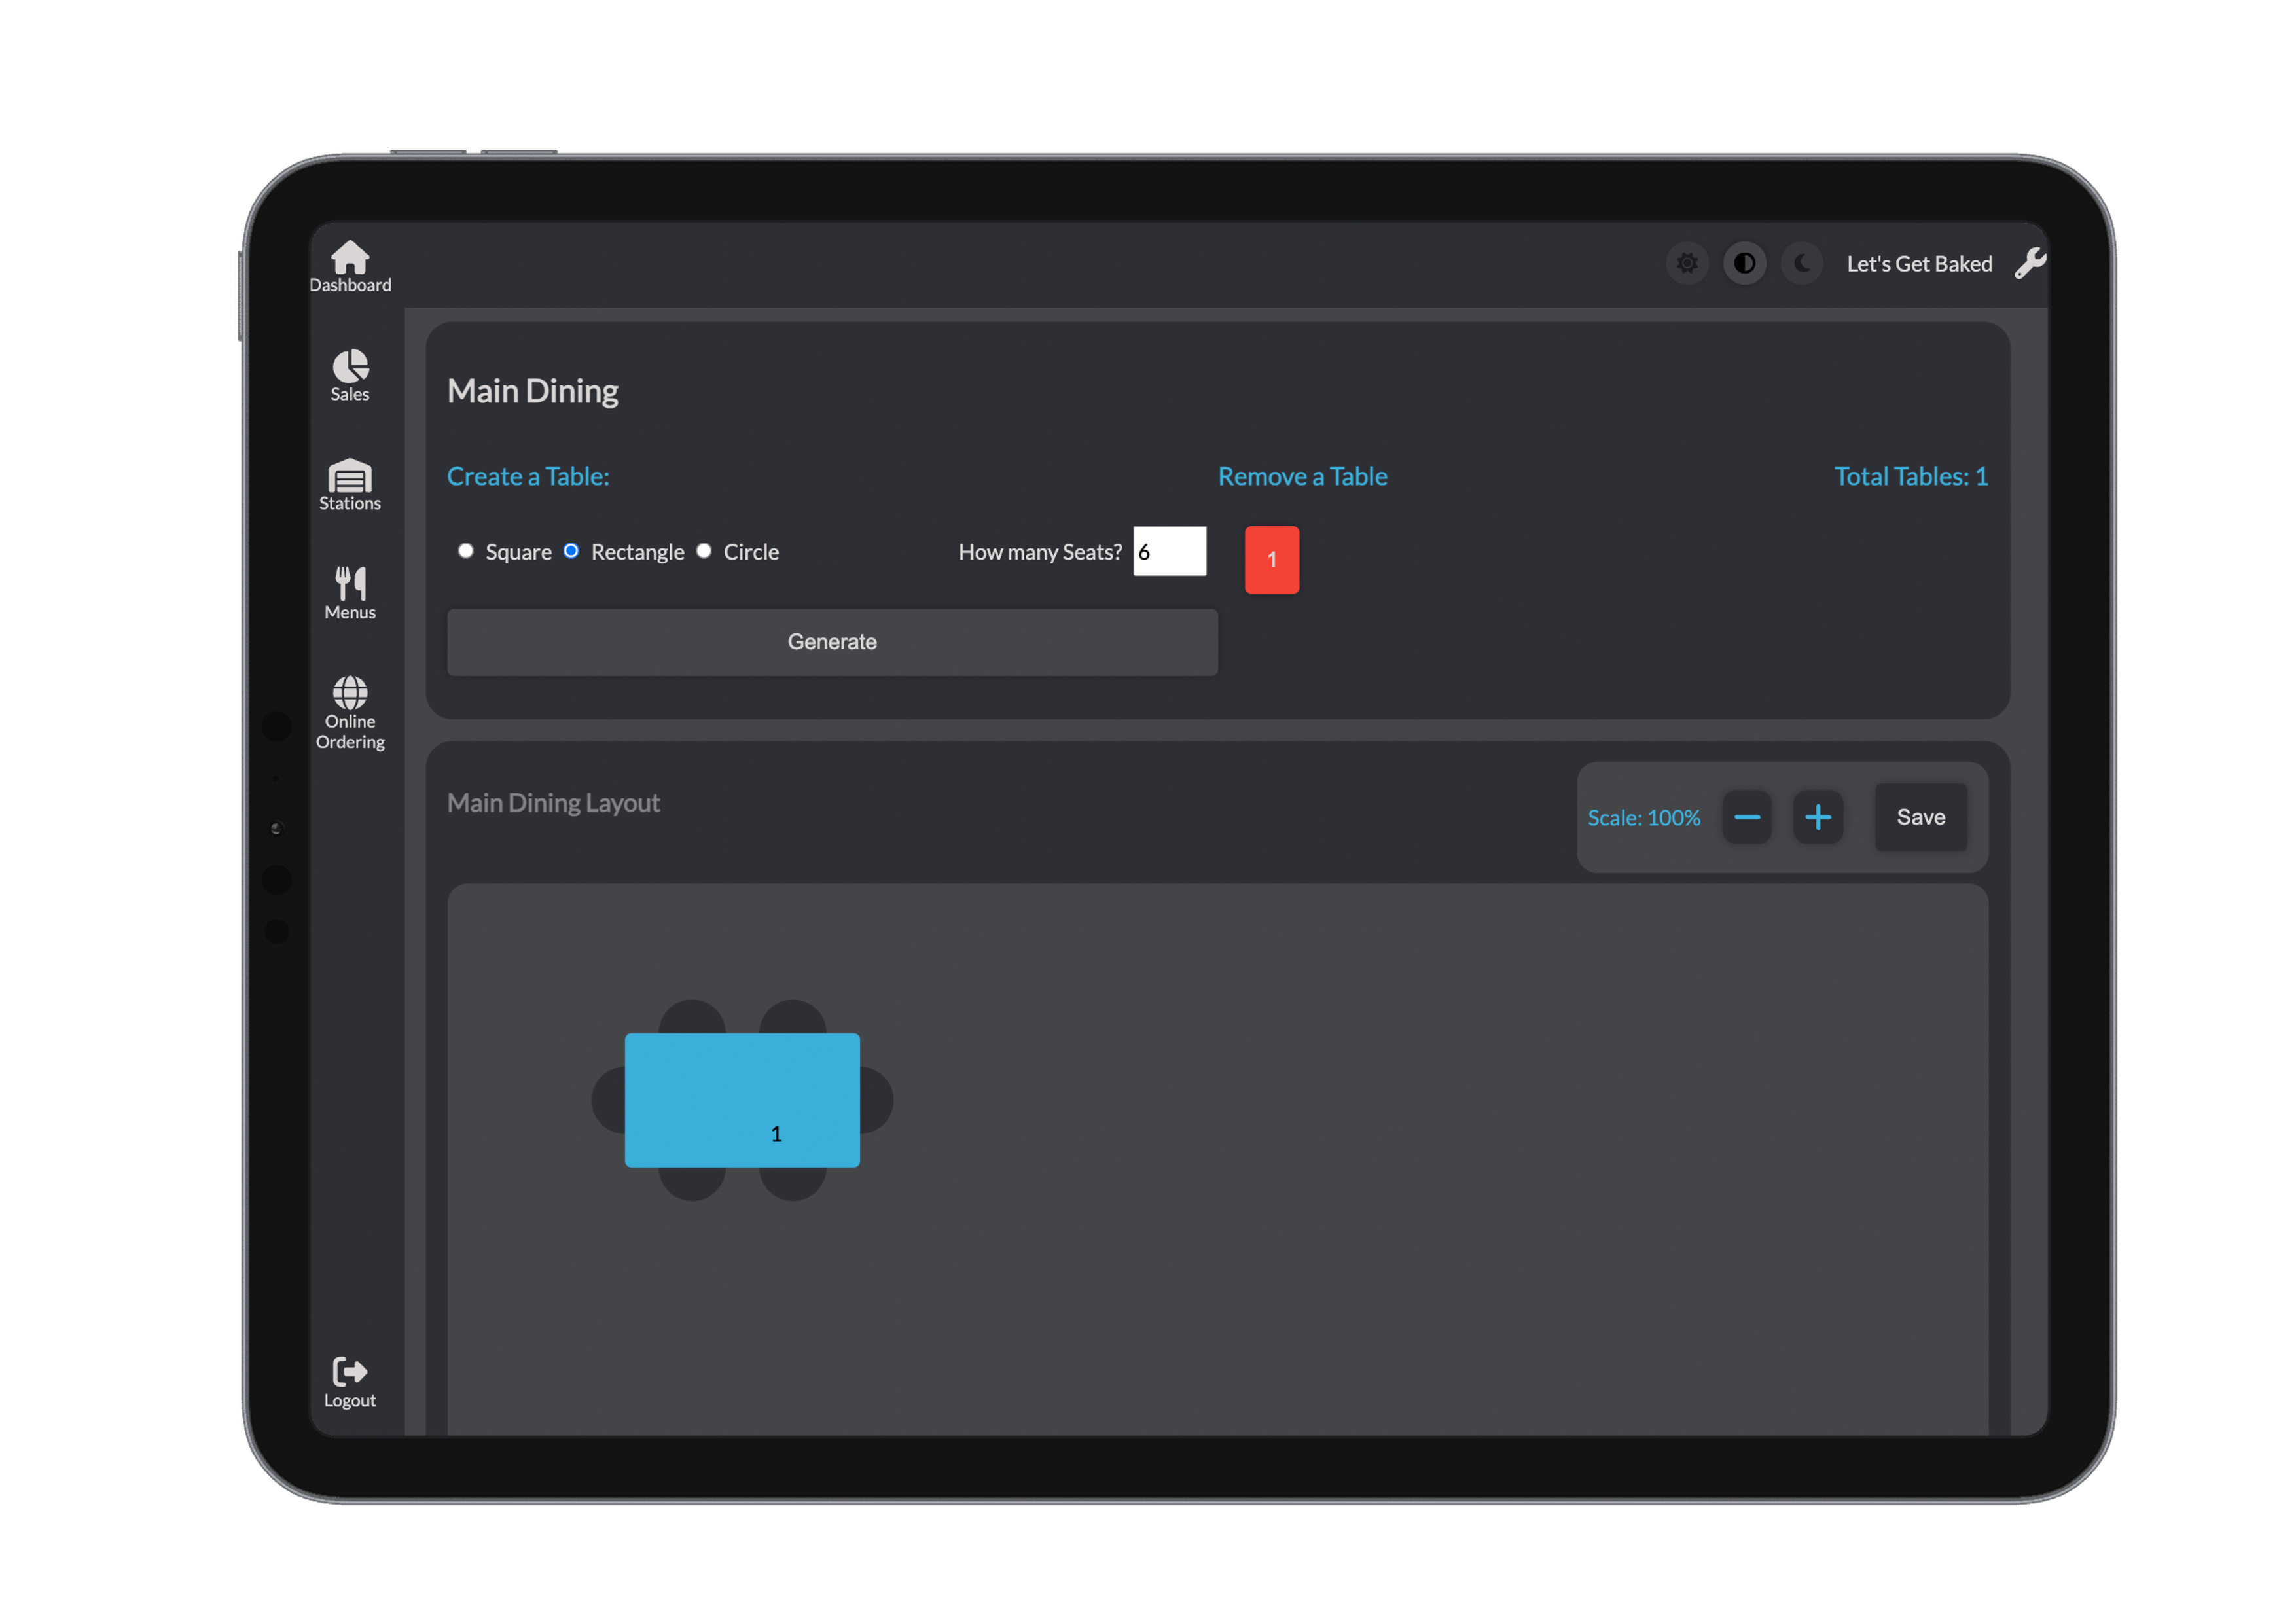Switch to light theme sun icon
2296x1623 pixels.
coord(1687,263)
